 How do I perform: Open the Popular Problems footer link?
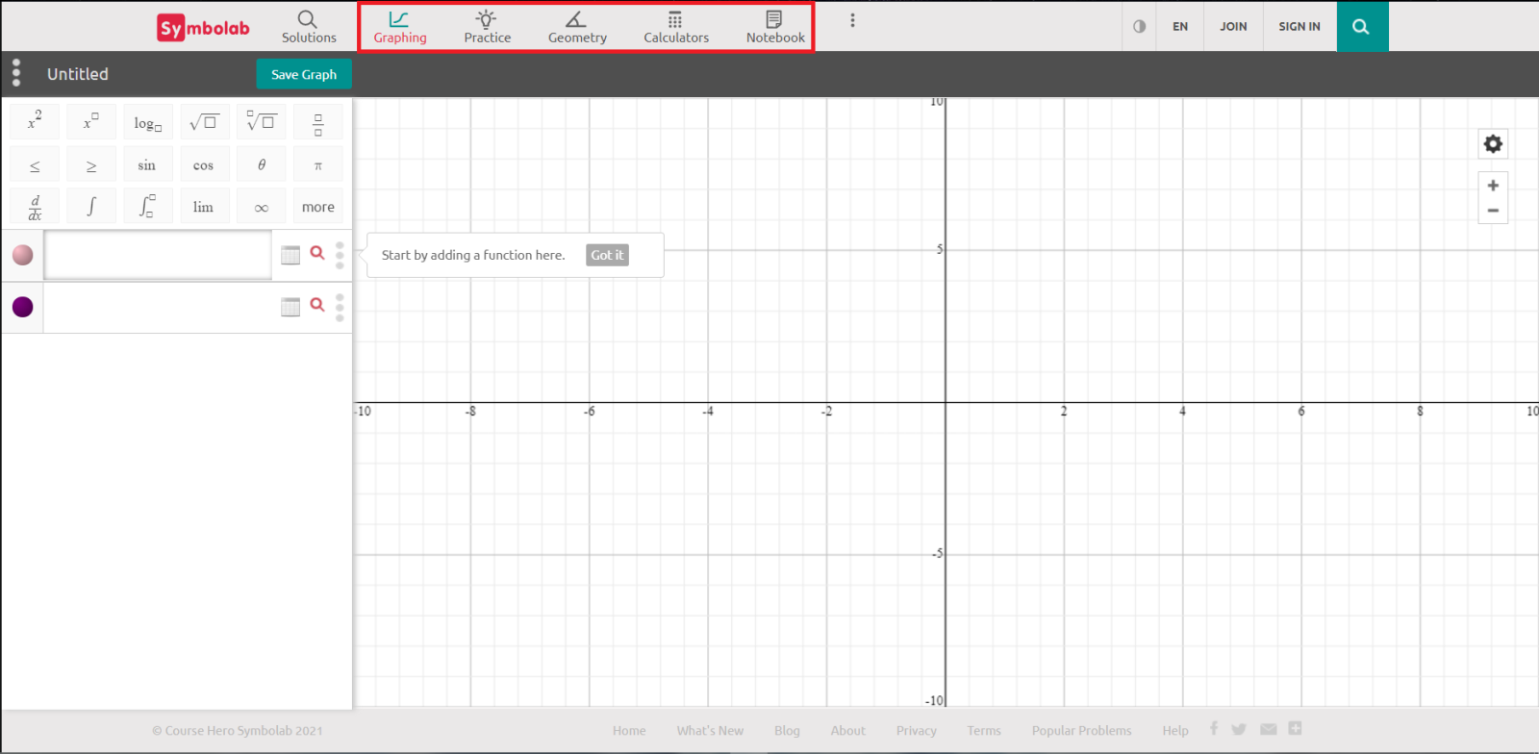click(x=1082, y=731)
